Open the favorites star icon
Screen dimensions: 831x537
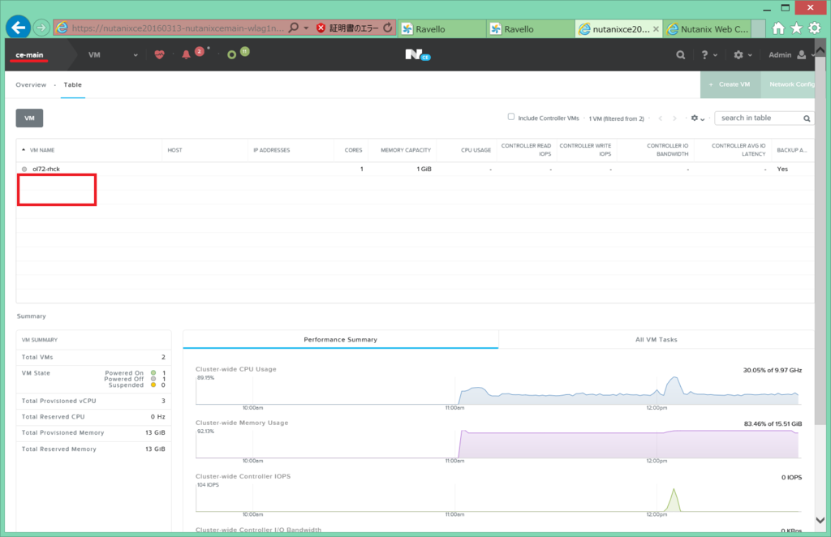coord(797,28)
